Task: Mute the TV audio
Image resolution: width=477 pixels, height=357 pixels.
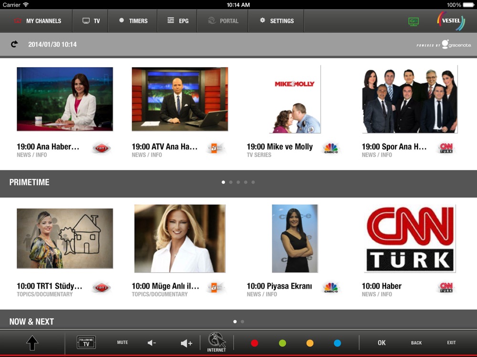Action: click(x=123, y=342)
